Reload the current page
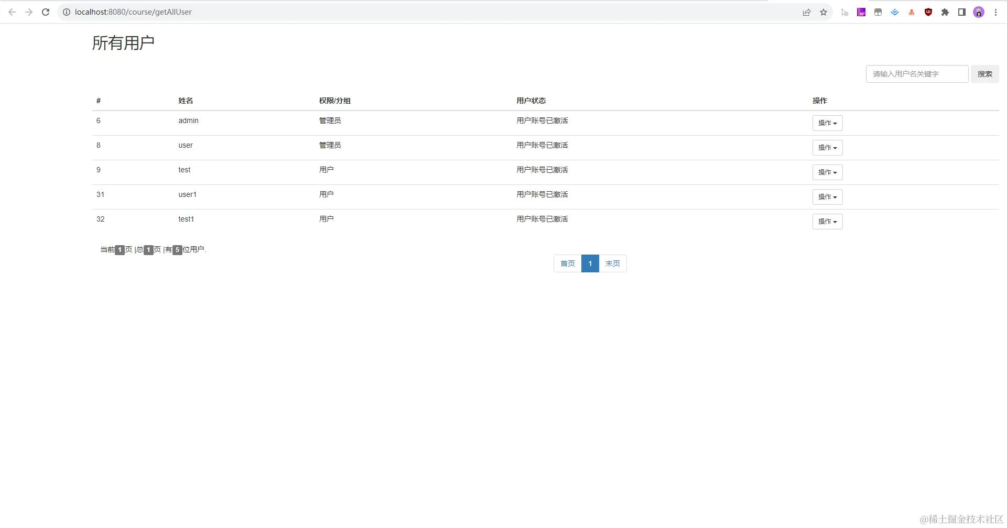Viewport: 1007px width, 528px height. 46,12
